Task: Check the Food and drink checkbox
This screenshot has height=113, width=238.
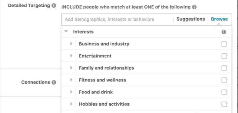Action: point(224,92)
